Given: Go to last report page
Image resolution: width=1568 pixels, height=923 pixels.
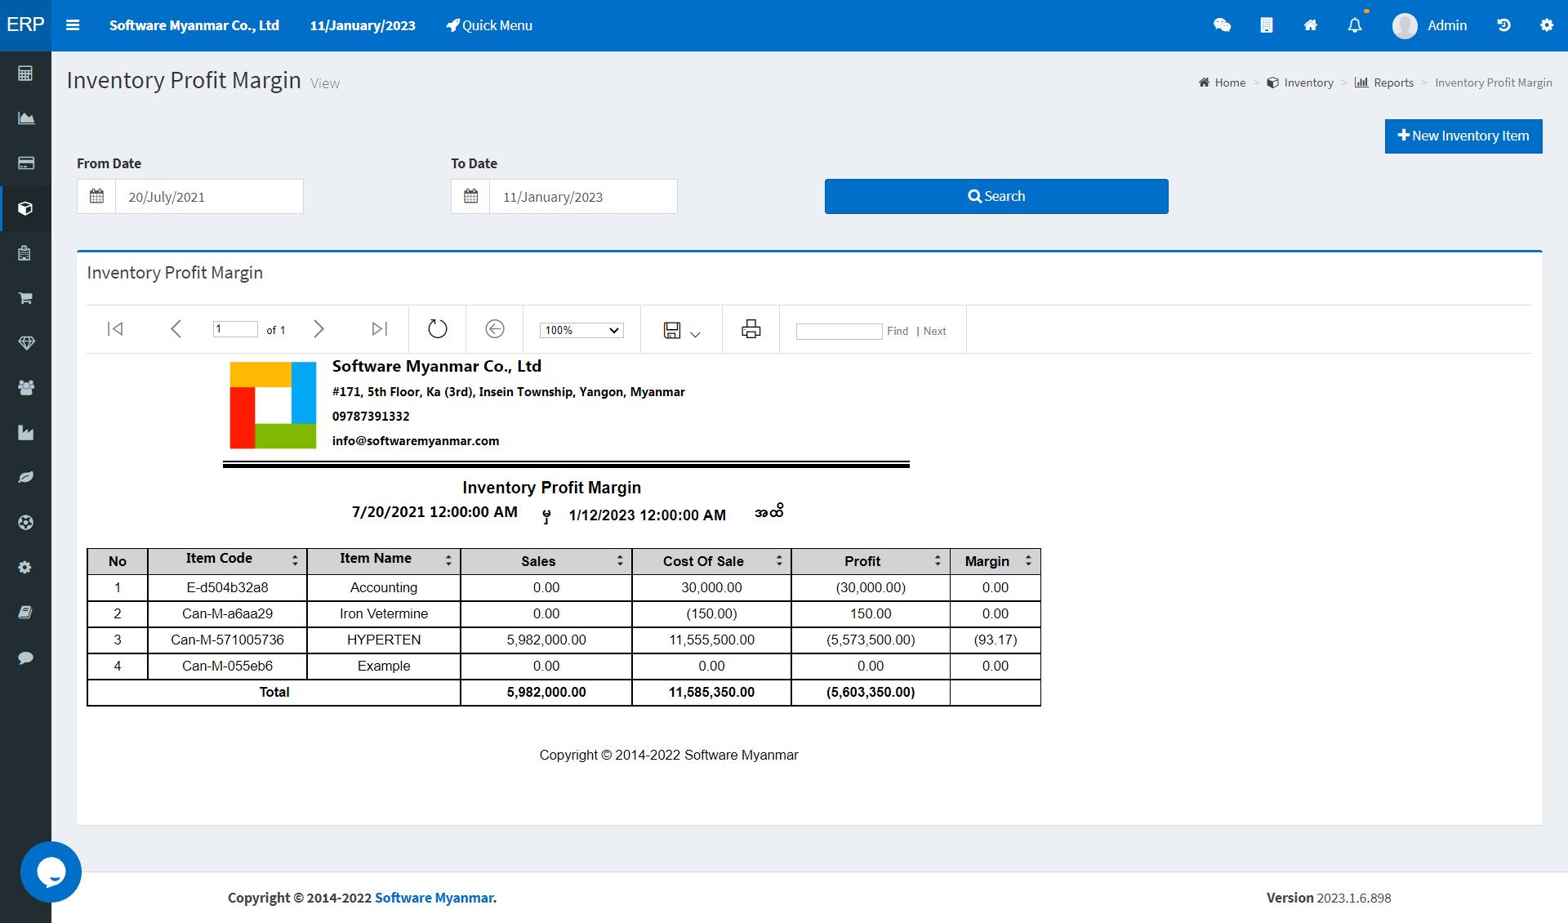Looking at the screenshot, I should pos(379,328).
